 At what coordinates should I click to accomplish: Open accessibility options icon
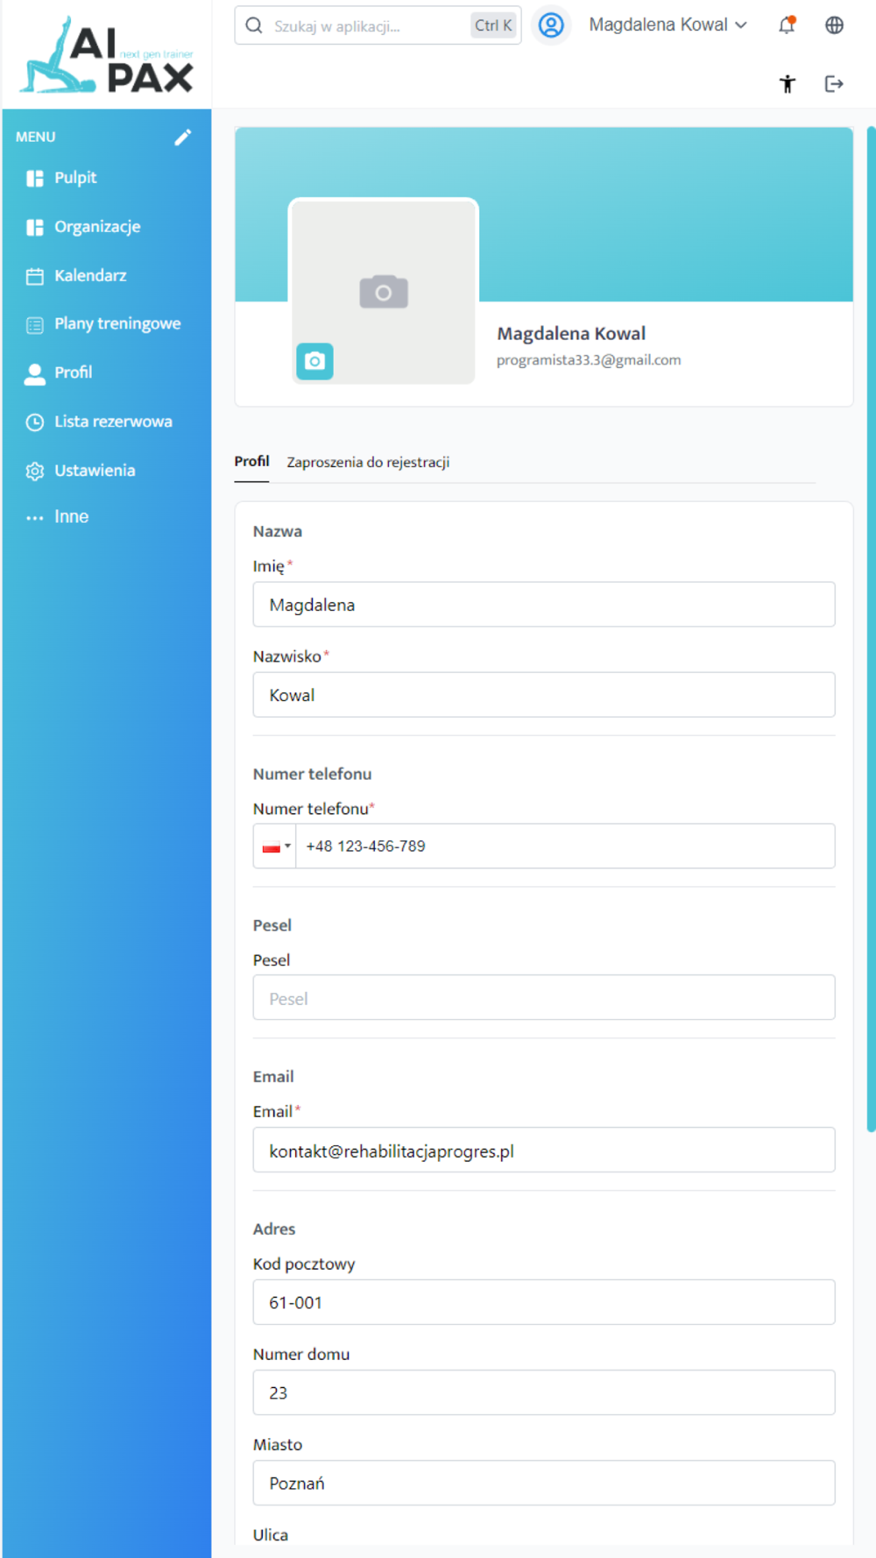coord(788,83)
